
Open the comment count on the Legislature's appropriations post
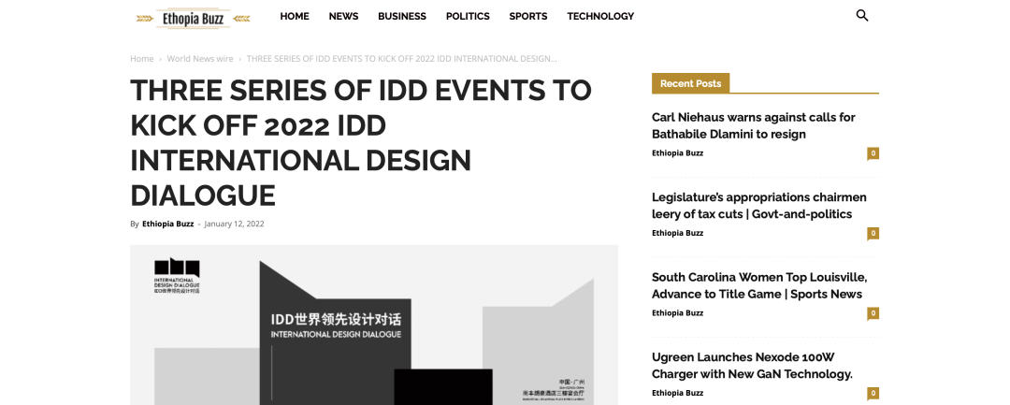pyautogui.click(x=873, y=233)
